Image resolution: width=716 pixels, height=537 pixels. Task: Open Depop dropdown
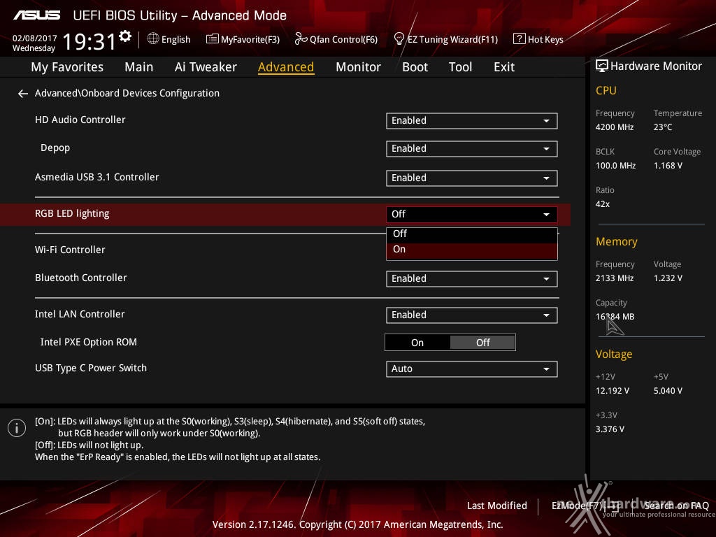click(x=472, y=149)
